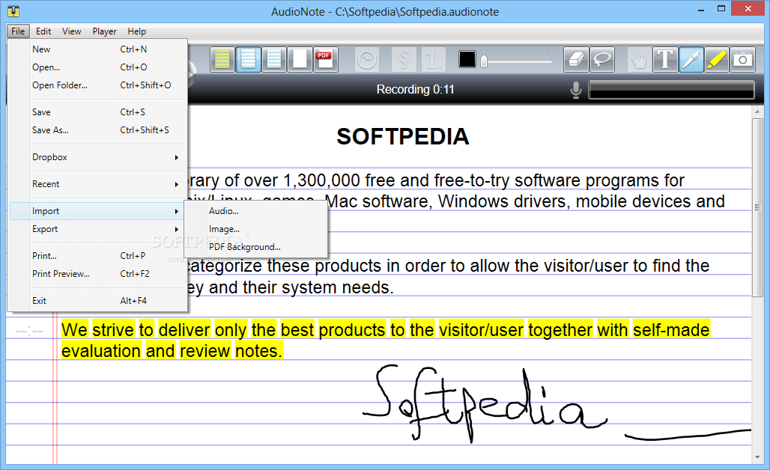Click the highlighted word 'evaluation'
This screenshot has width=770, height=470.
(101, 351)
